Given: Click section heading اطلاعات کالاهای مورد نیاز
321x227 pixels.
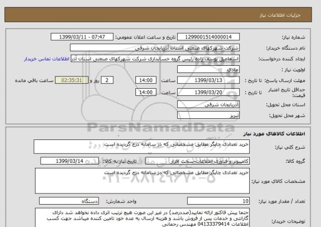Looking at the screenshot, I should point(274,134).
